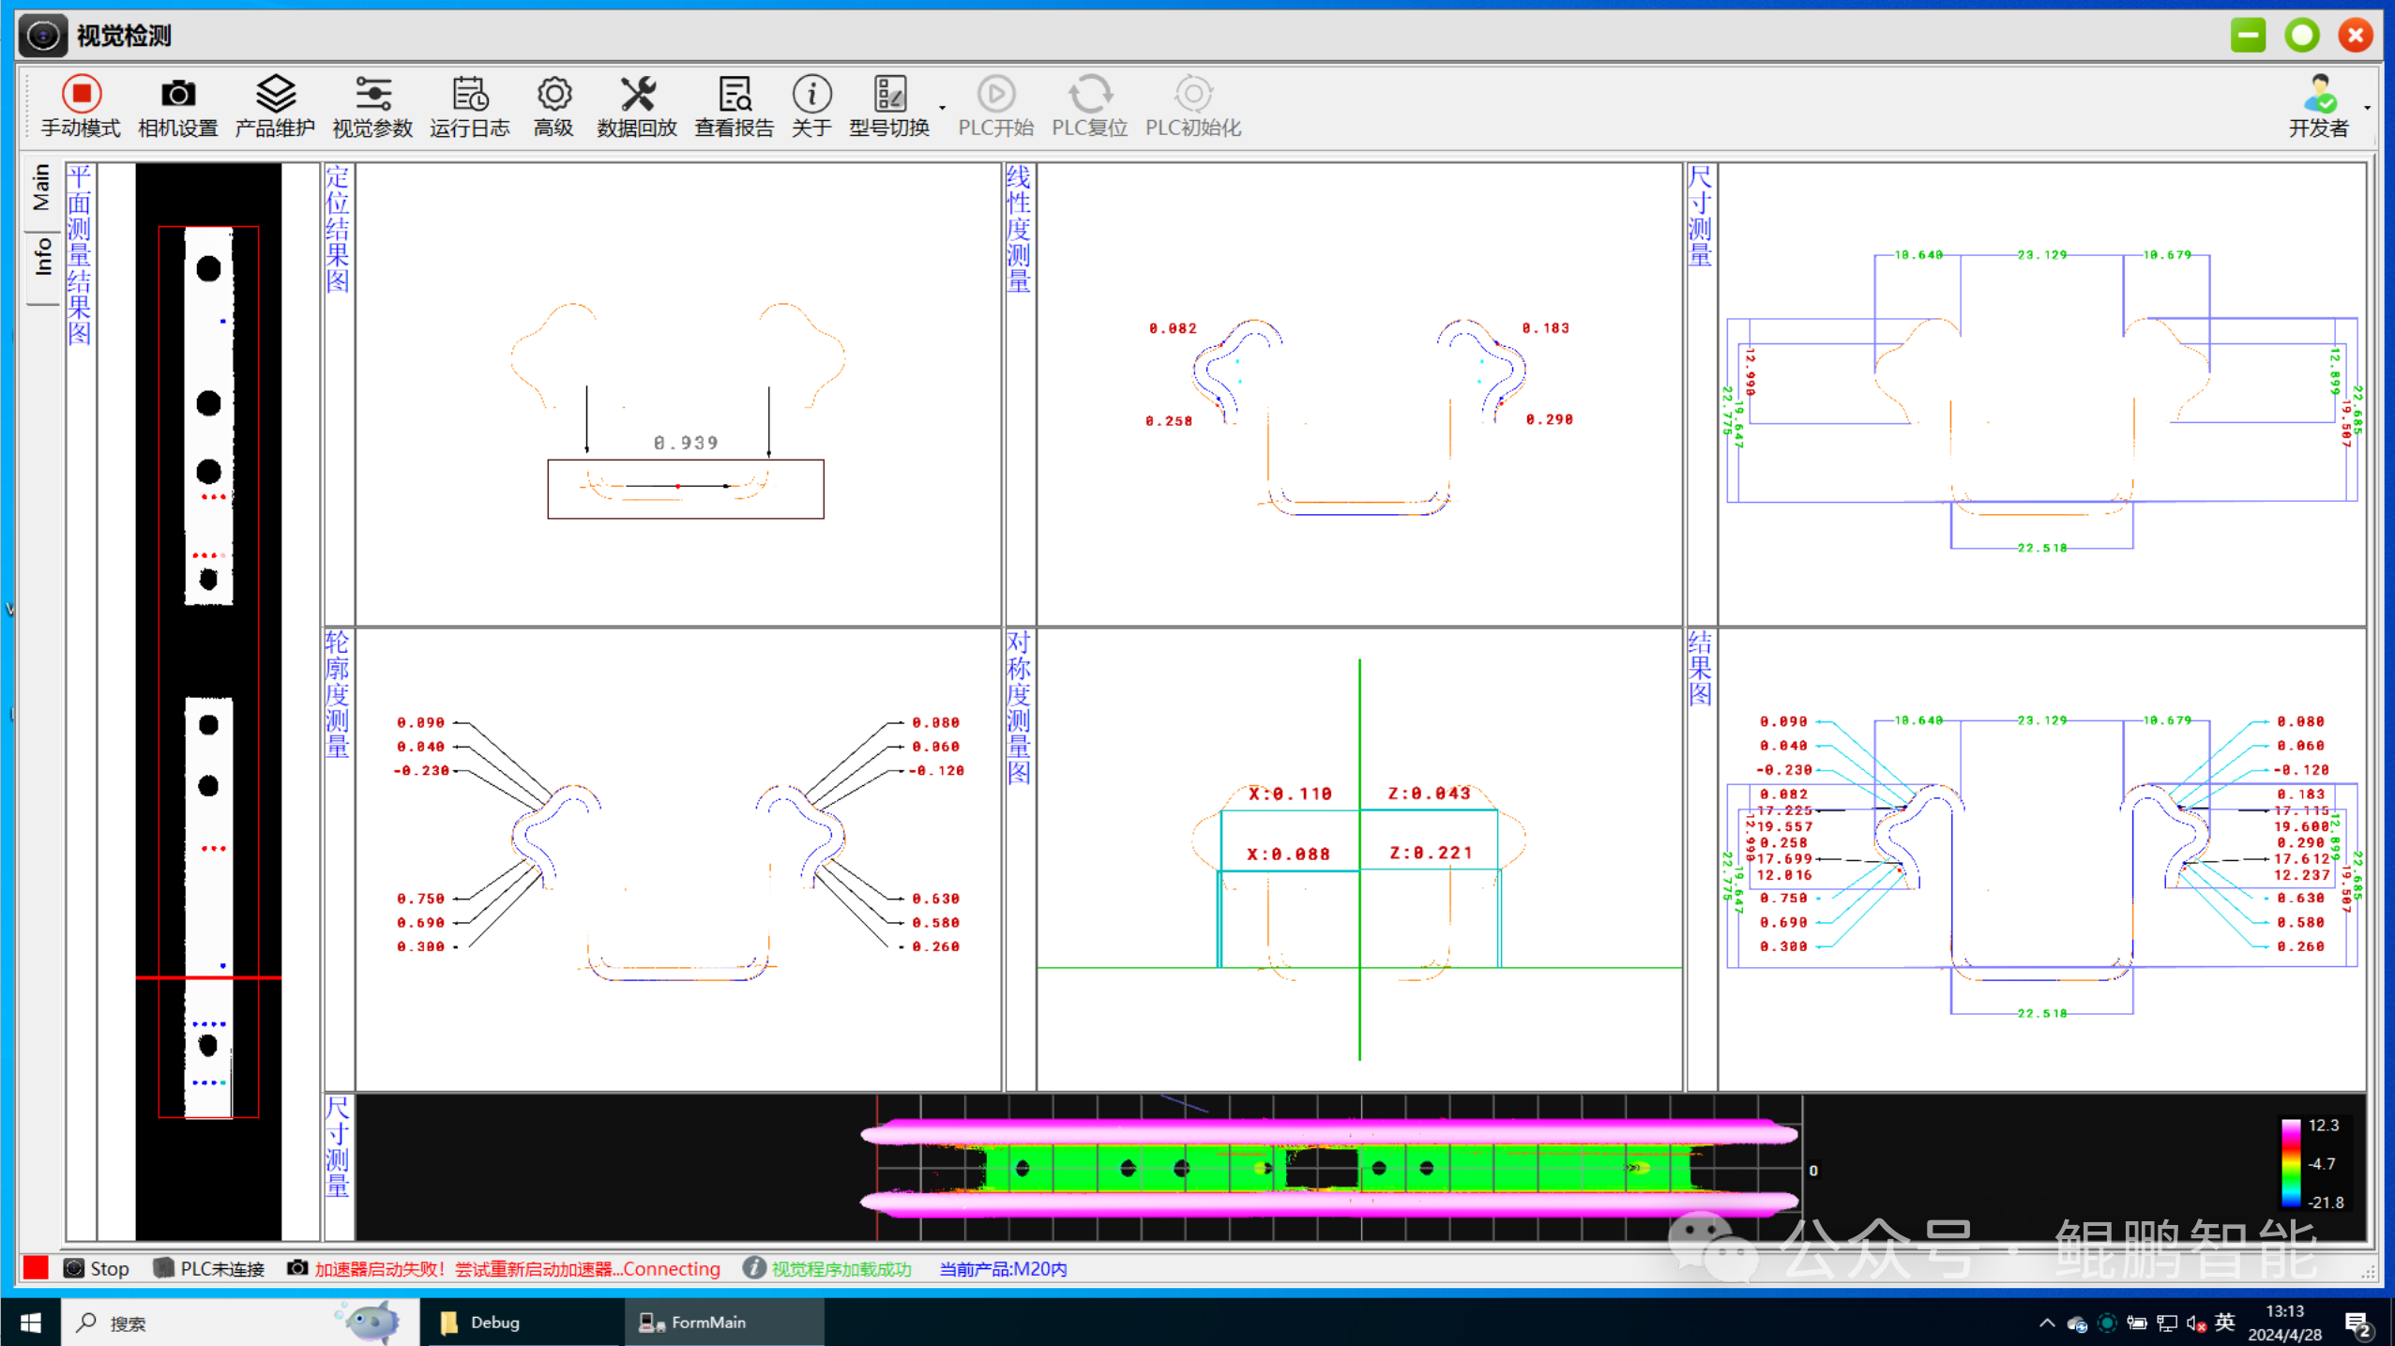Open 运行日志 run log
Screen dimensions: 2395x1346
coord(469,95)
